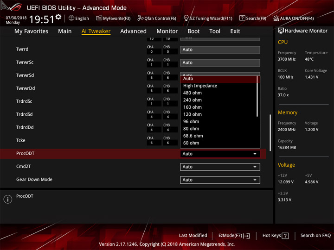Viewport: 334px width, 250px height.
Task: Expand the Cmd2T dropdown
Action: pyautogui.click(x=220, y=167)
